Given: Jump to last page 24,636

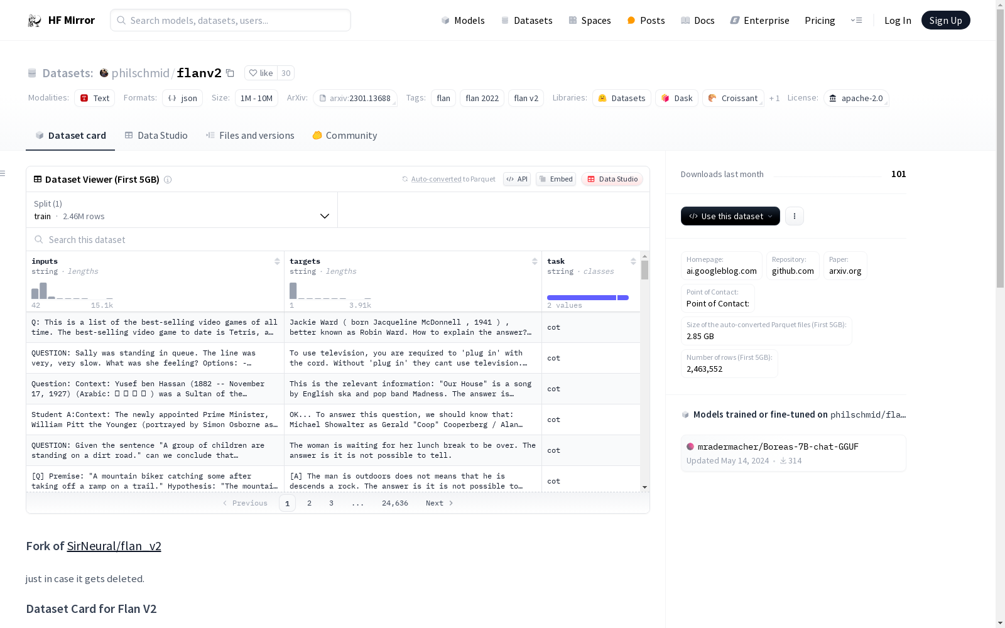Looking at the screenshot, I should click(395, 503).
